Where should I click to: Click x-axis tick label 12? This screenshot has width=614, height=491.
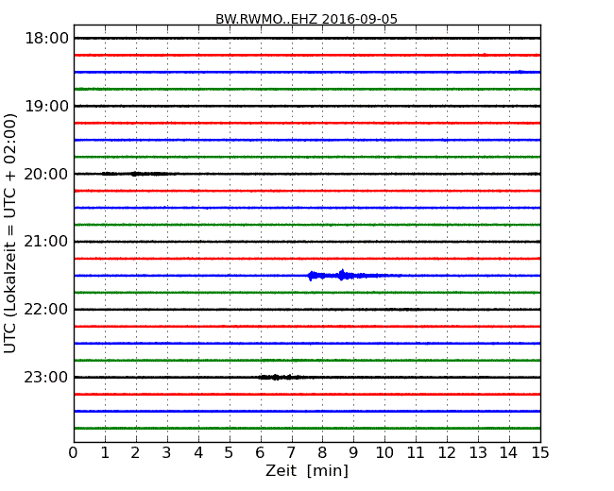[447, 452]
